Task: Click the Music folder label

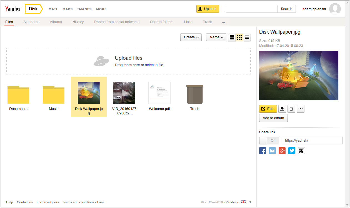Action: coord(54,109)
